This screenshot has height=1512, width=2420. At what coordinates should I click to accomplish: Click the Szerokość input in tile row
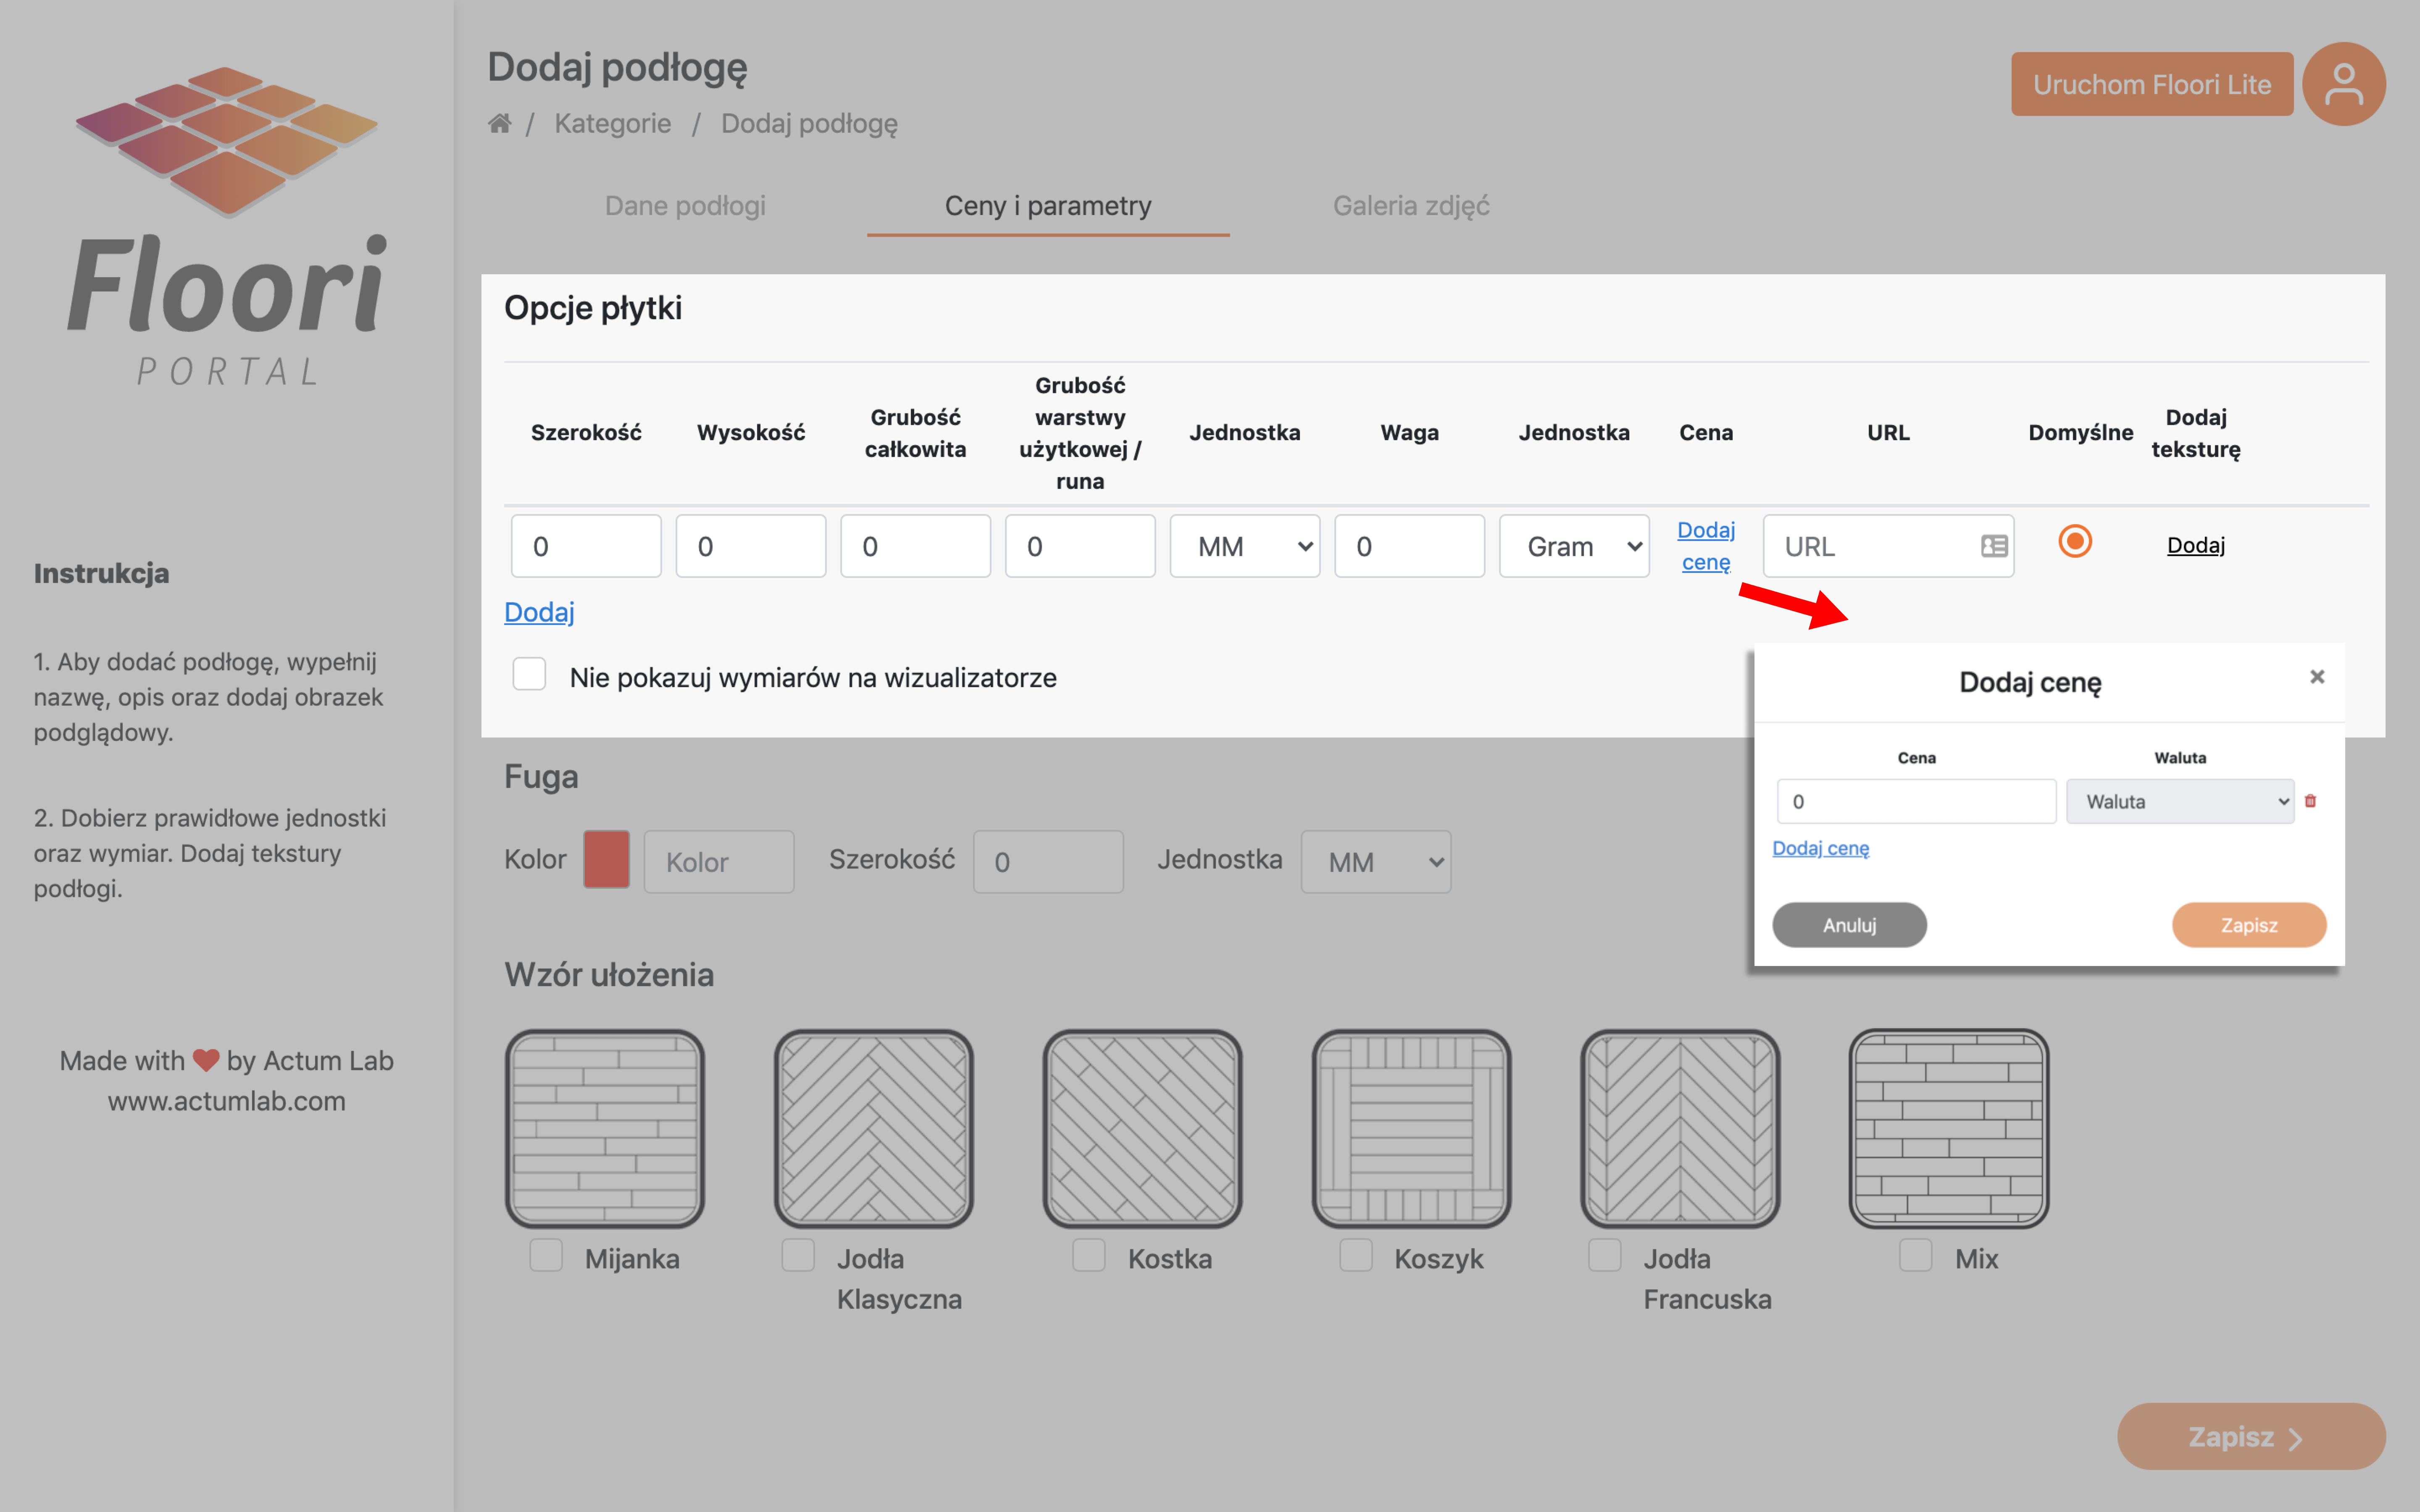coord(586,546)
